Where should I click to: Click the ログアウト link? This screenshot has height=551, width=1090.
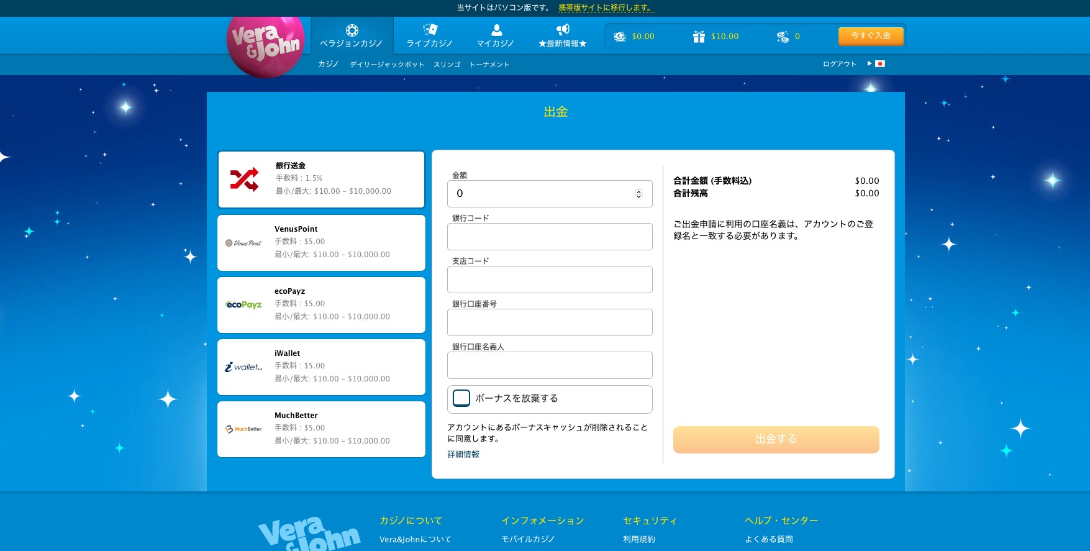point(840,64)
